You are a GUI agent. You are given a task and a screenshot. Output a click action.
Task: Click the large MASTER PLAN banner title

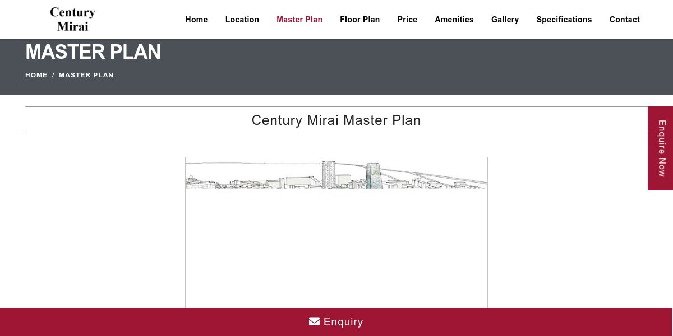pos(93,52)
